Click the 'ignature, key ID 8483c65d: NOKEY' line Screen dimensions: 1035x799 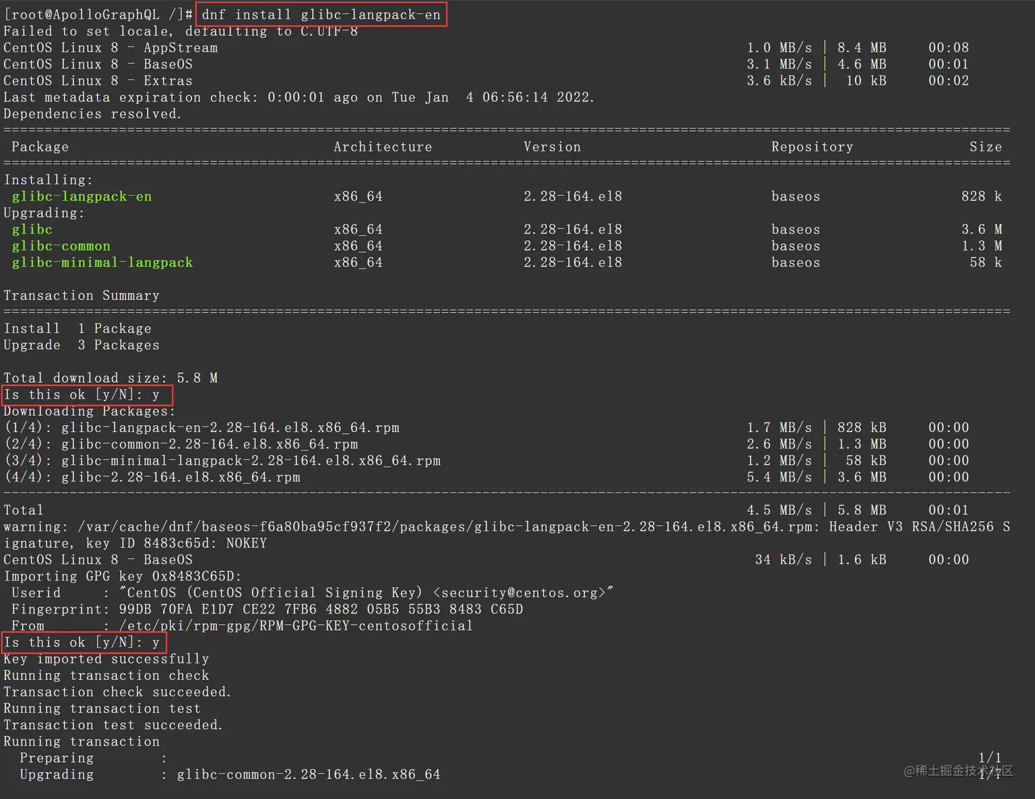click(x=136, y=543)
